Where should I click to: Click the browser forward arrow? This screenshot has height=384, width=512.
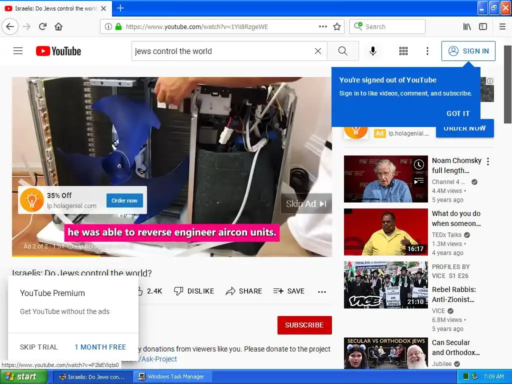(x=26, y=26)
